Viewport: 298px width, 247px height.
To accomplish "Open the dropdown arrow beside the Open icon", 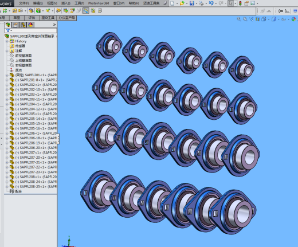I will [x=187, y=3].
